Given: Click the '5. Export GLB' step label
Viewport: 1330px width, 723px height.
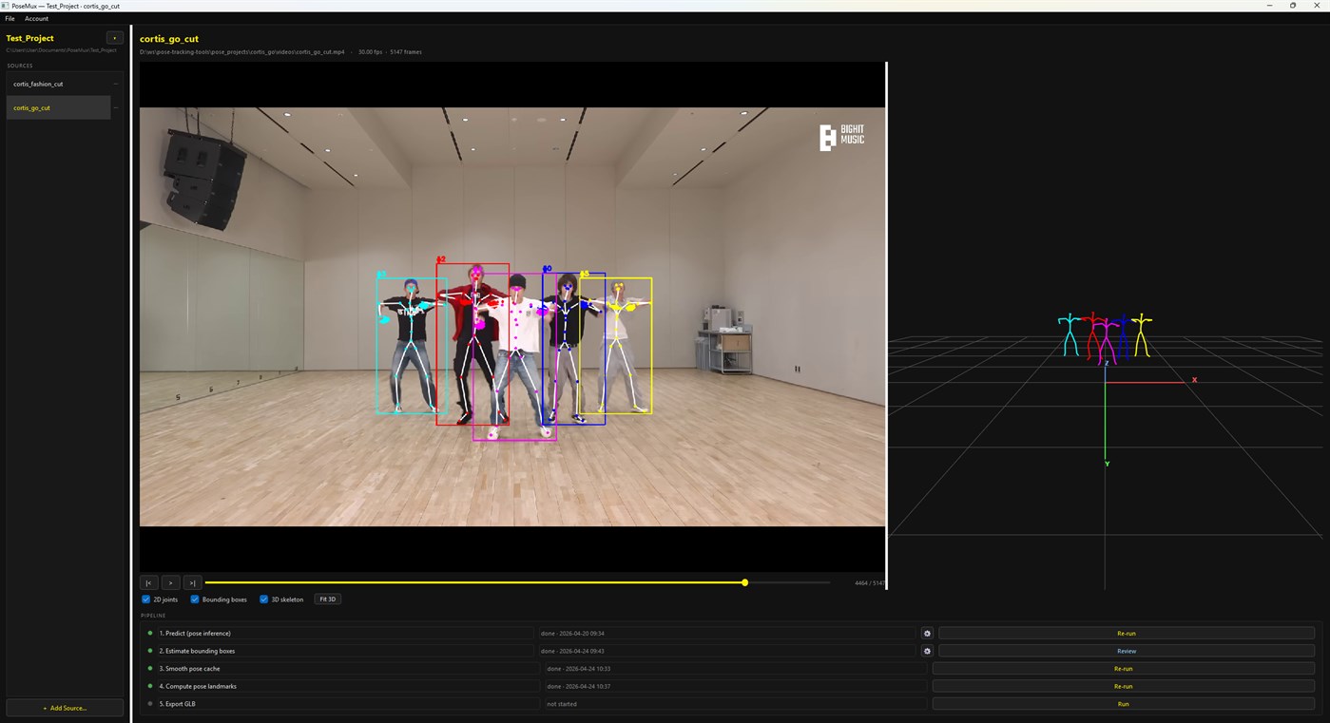Looking at the screenshot, I should coord(178,704).
